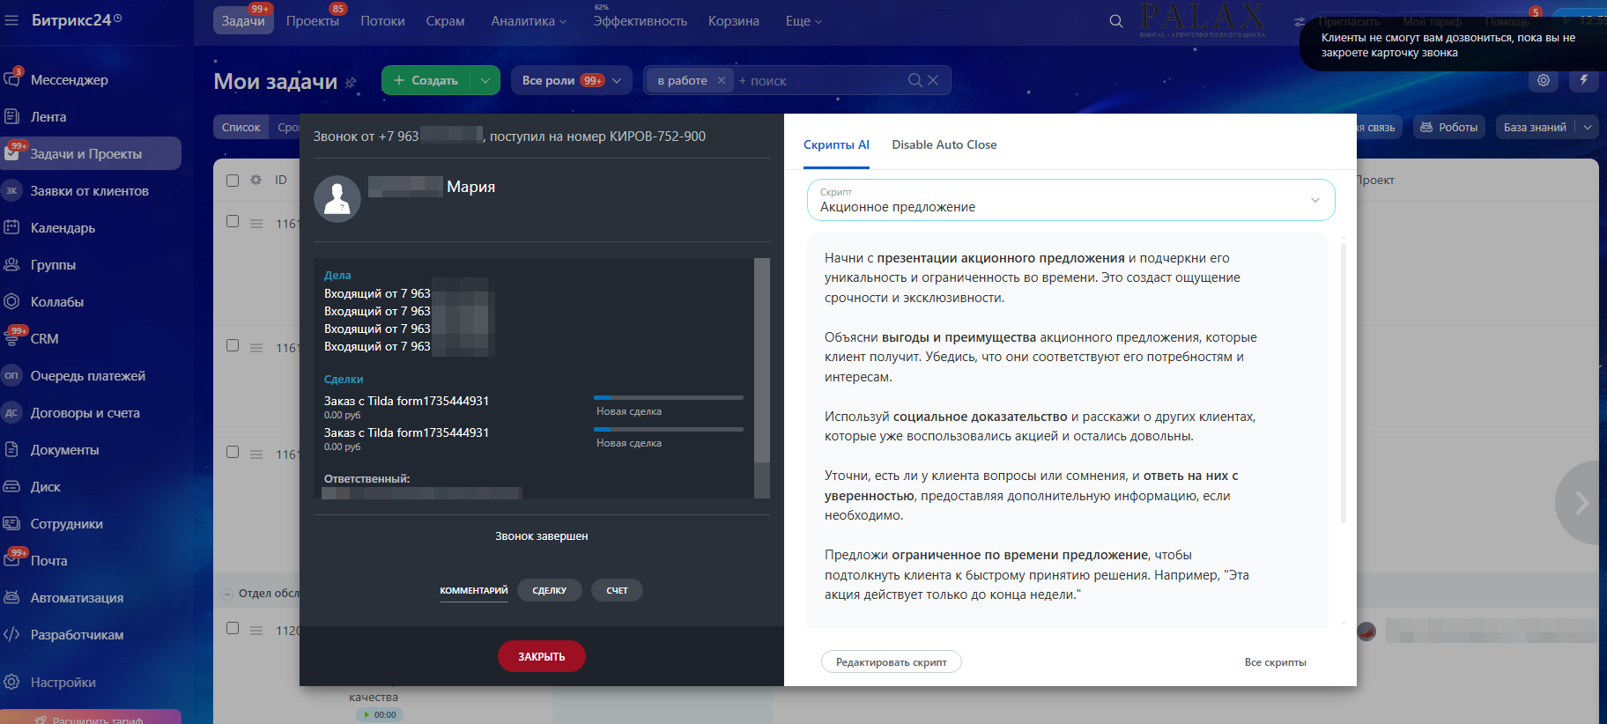Click the СДЕЛКУ button

(x=550, y=590)
